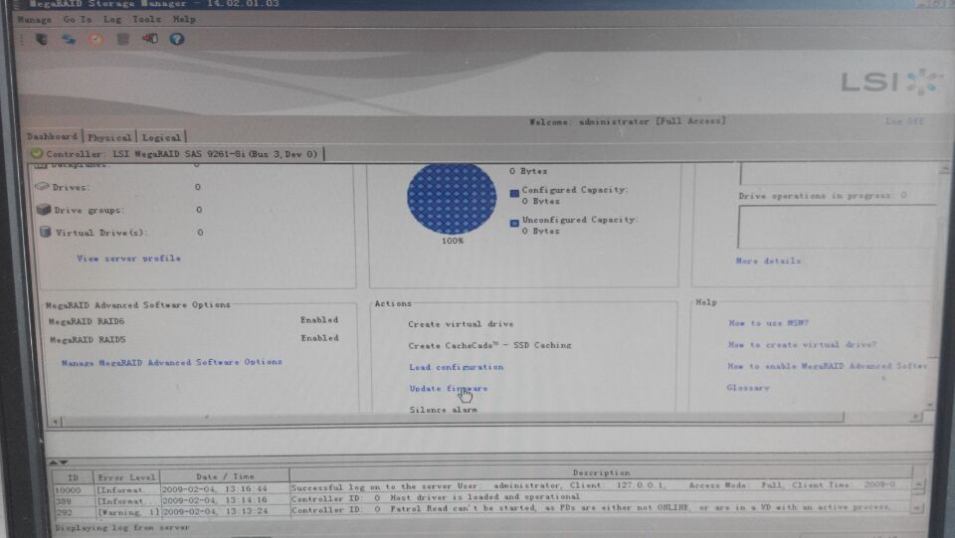Image resolution: width=955 pixels, height=538 pixels.
Task: Click Create virtual drive action
Action: tap(461, 324)
